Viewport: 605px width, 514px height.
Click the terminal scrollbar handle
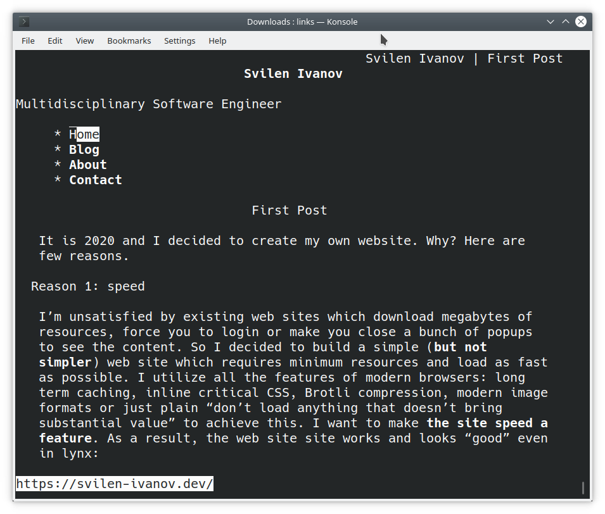pyautogui.click(x=583, y=487)
